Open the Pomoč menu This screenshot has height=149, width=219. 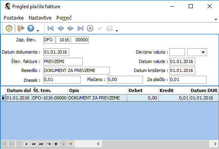(64, 18)
